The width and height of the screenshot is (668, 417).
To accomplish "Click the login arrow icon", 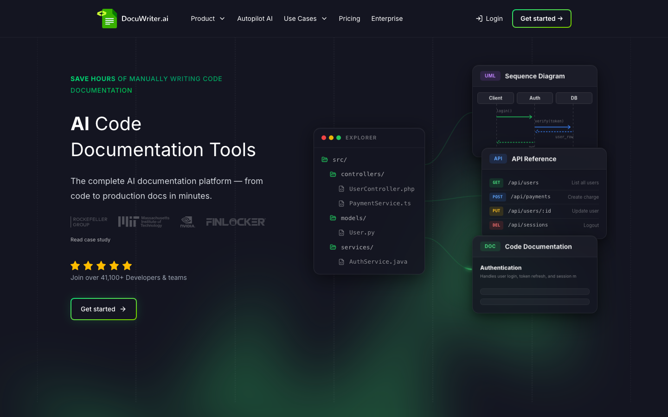I will pos(479,19).
